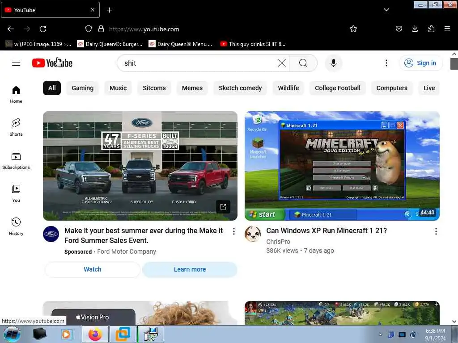Viewport: 458px width, 343px height.
Task: Click the site security padlock icon
Action: point(101,29)
